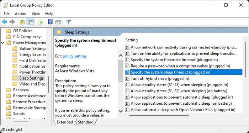Click the Forward arrow toolbar icon

(12, 22)
